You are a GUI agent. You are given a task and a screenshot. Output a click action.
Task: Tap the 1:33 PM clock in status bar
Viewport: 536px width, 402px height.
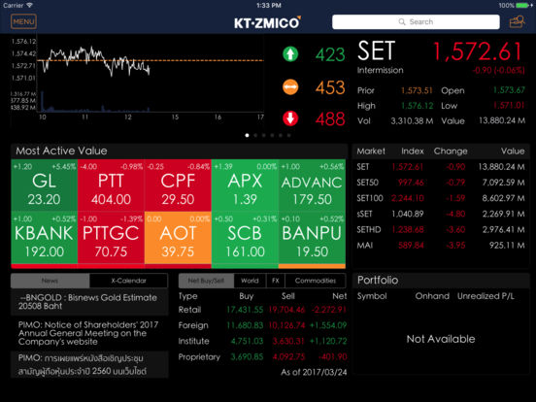269,5
